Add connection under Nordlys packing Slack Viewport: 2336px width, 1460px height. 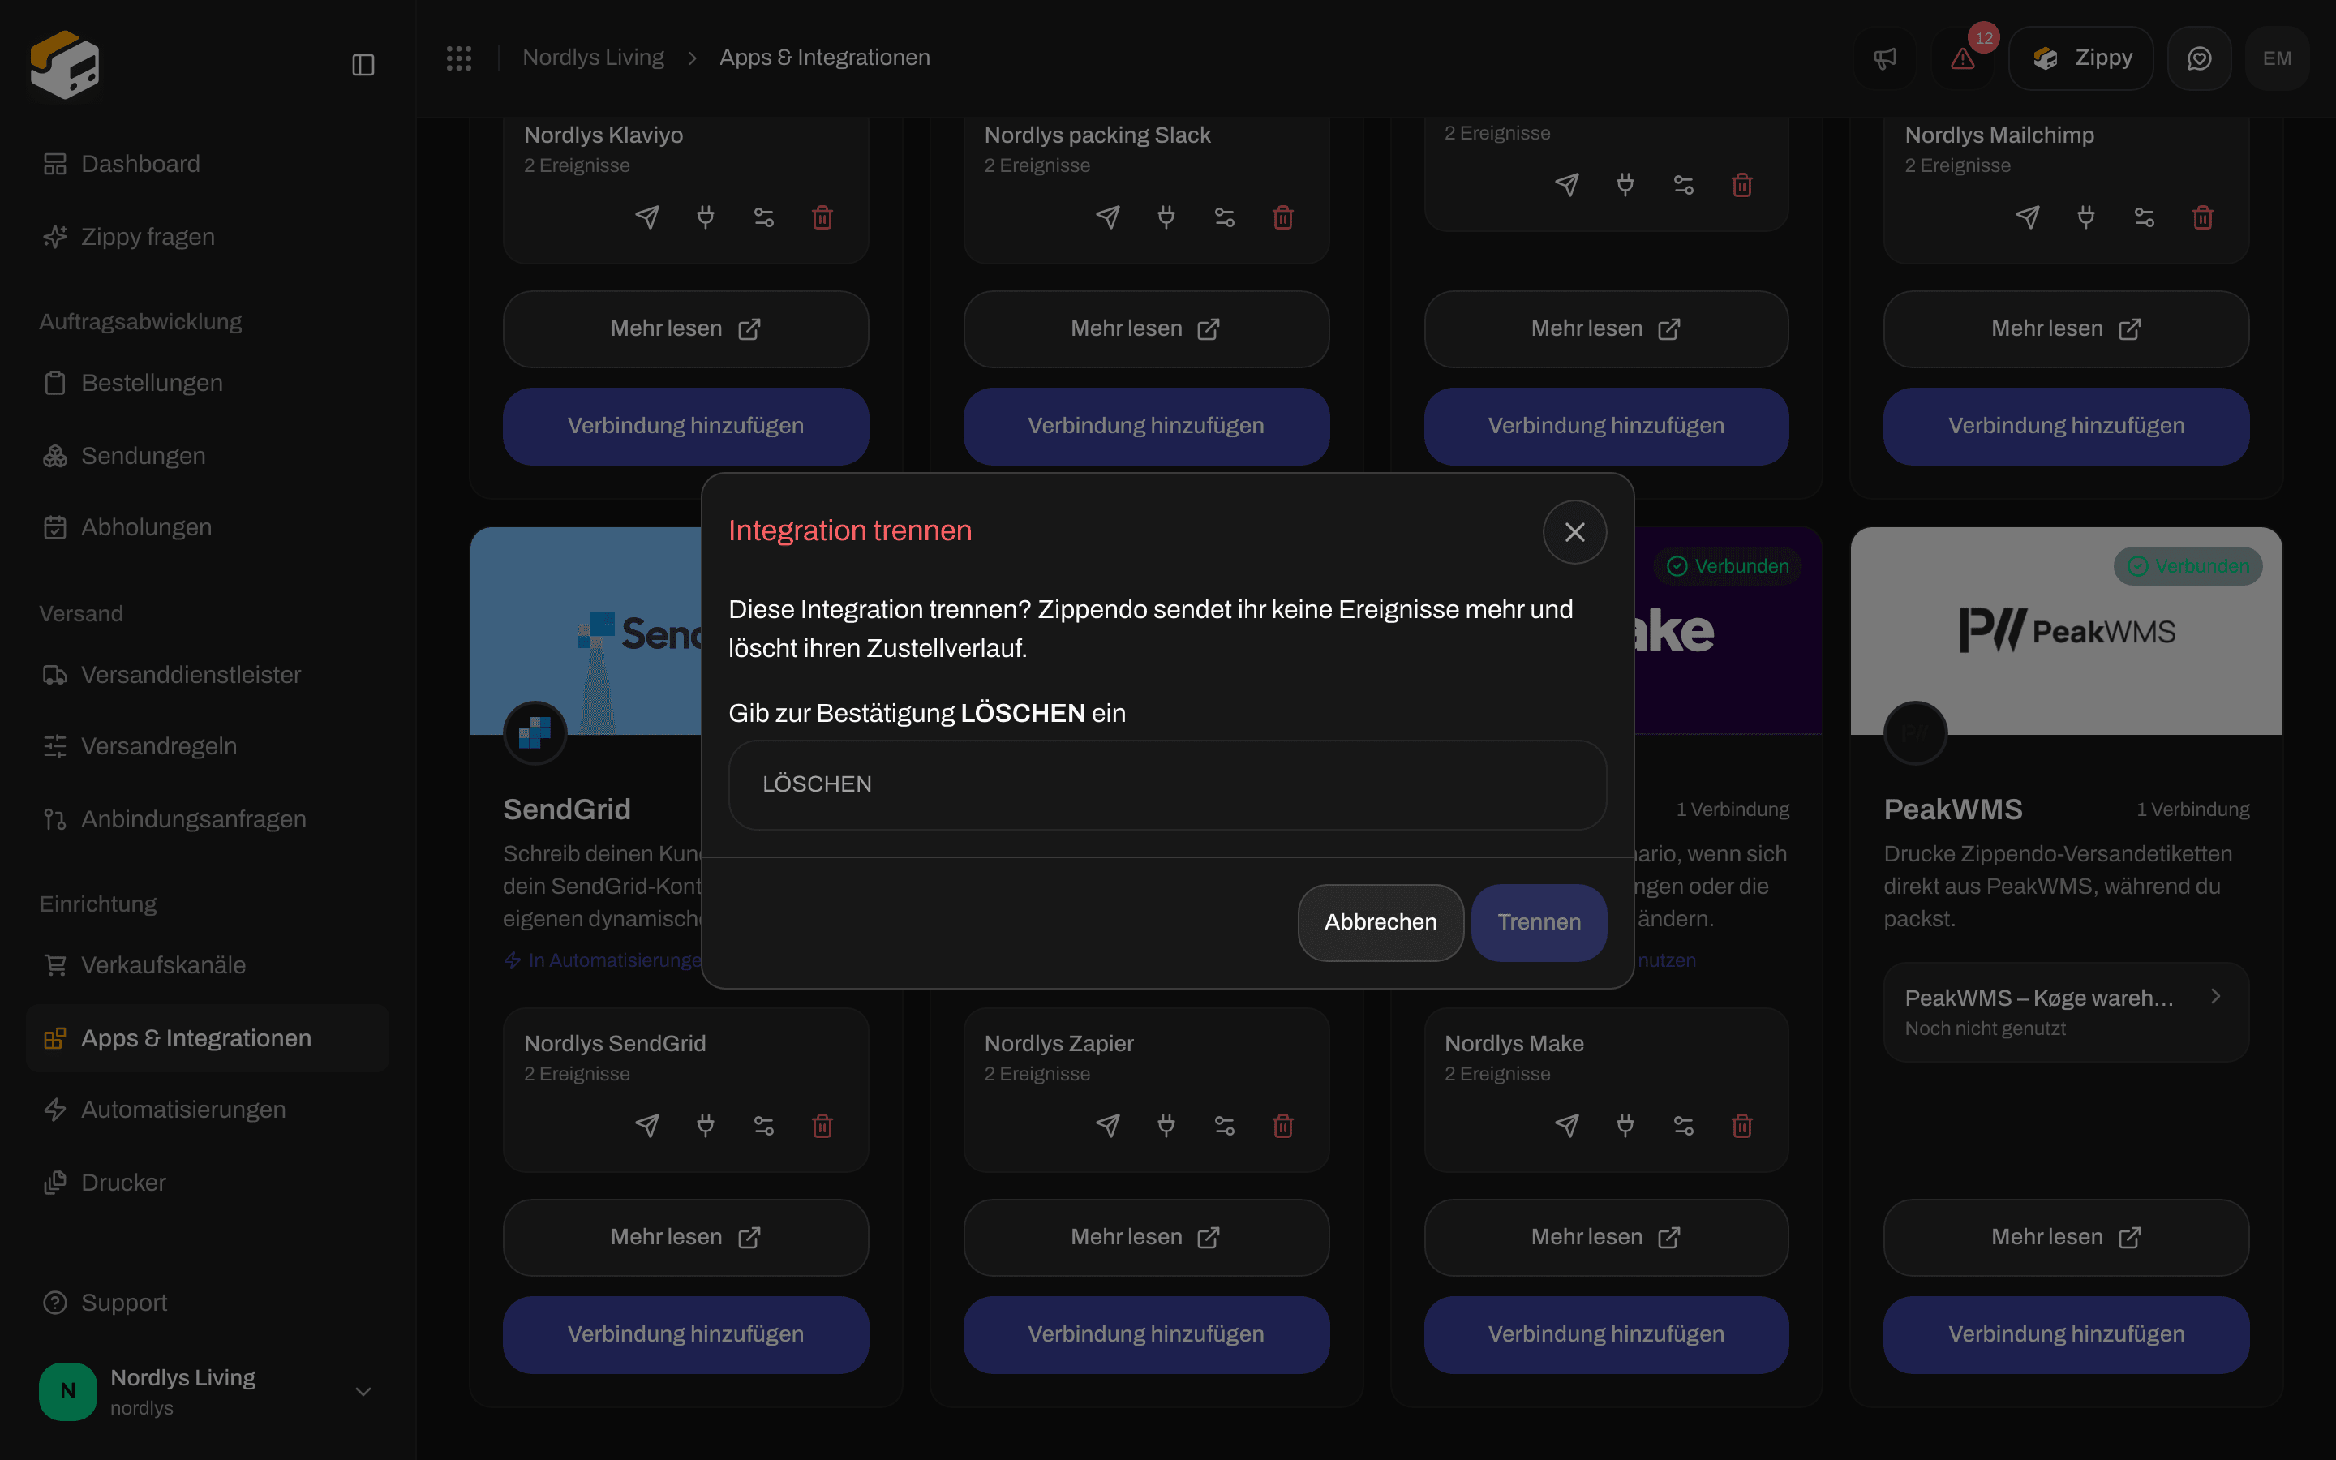[1146, 426]
